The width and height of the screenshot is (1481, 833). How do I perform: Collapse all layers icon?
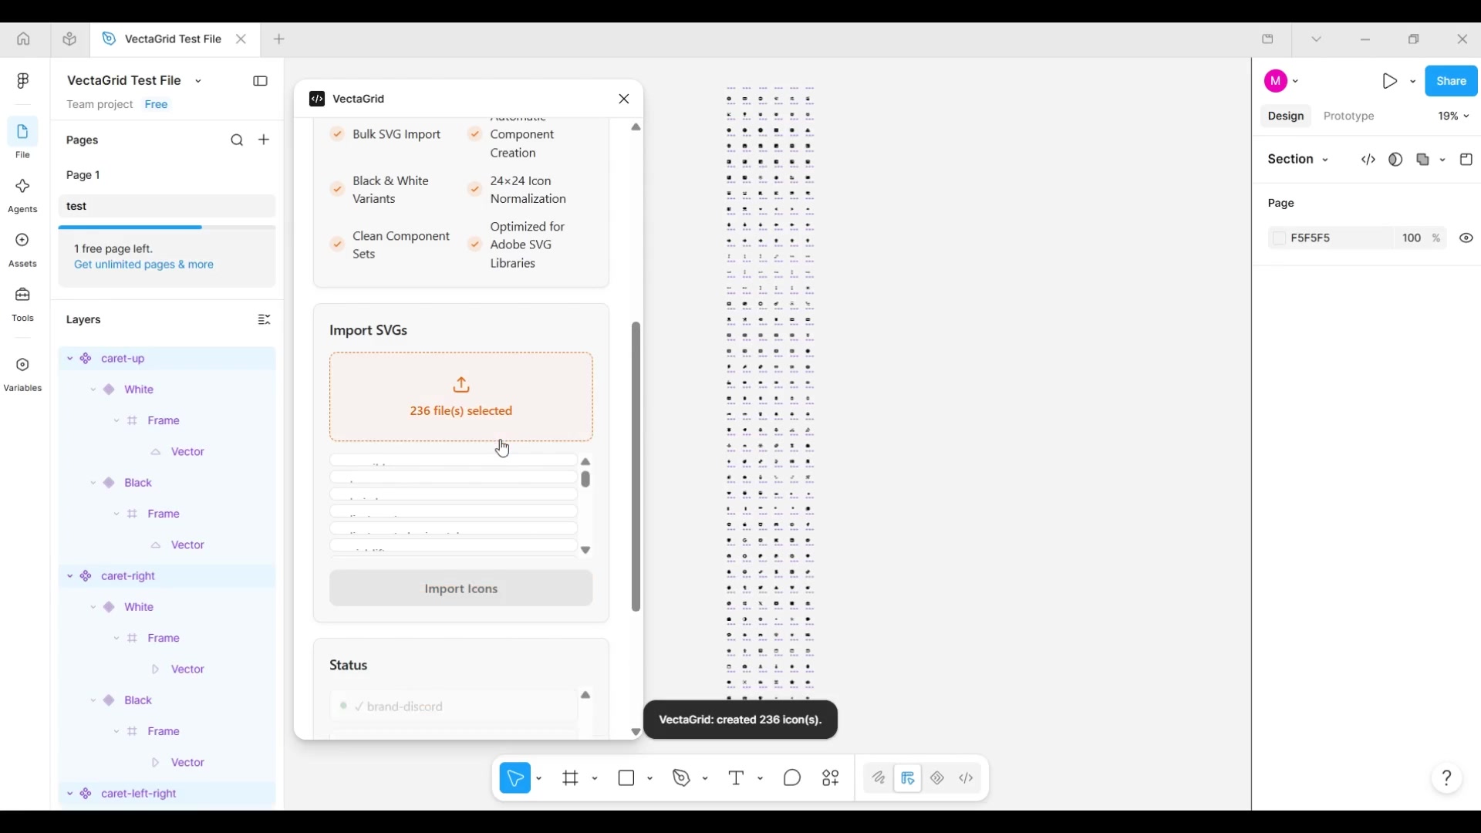[x=264, y=319]
